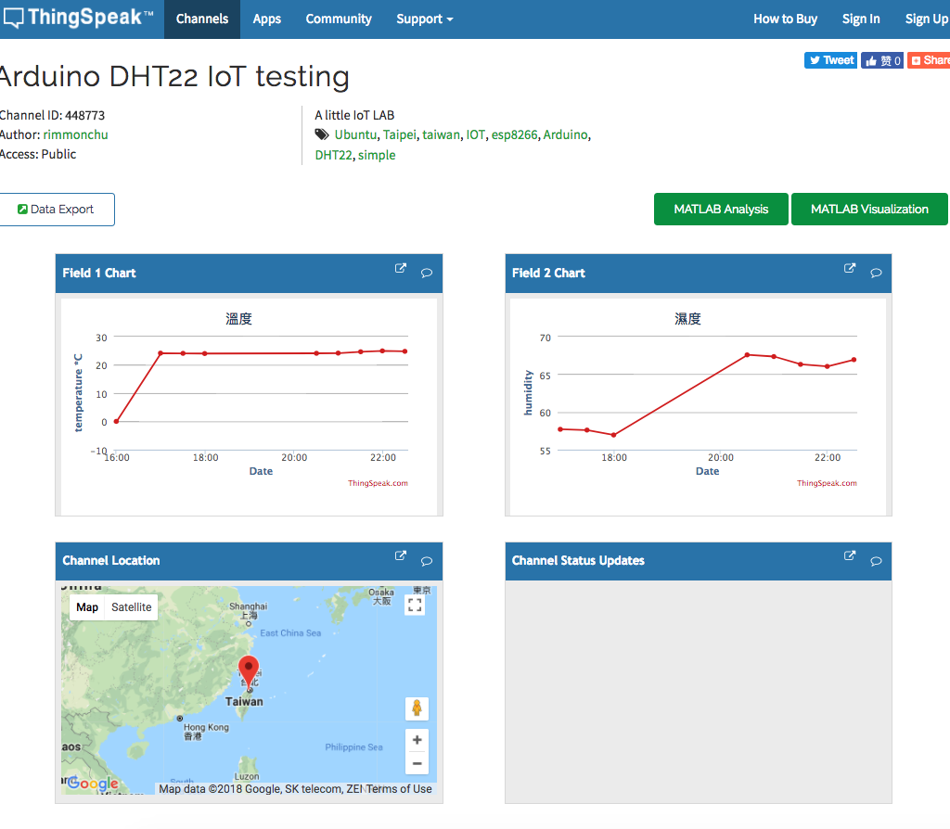This screenshot has width=950, height=829.
Task: Zoom out on the map with minus
Action: point(417,763)
